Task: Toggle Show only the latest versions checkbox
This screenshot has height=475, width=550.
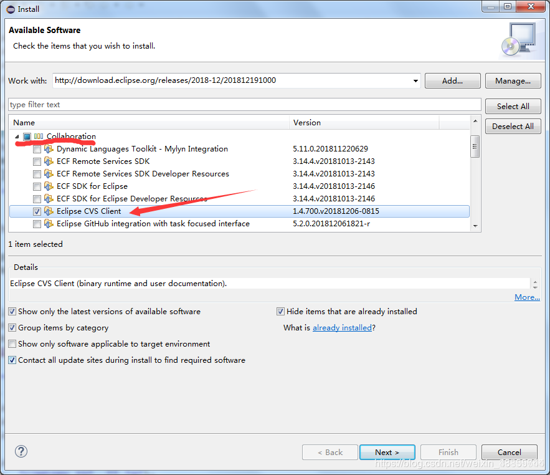Action: click(12, 312)
